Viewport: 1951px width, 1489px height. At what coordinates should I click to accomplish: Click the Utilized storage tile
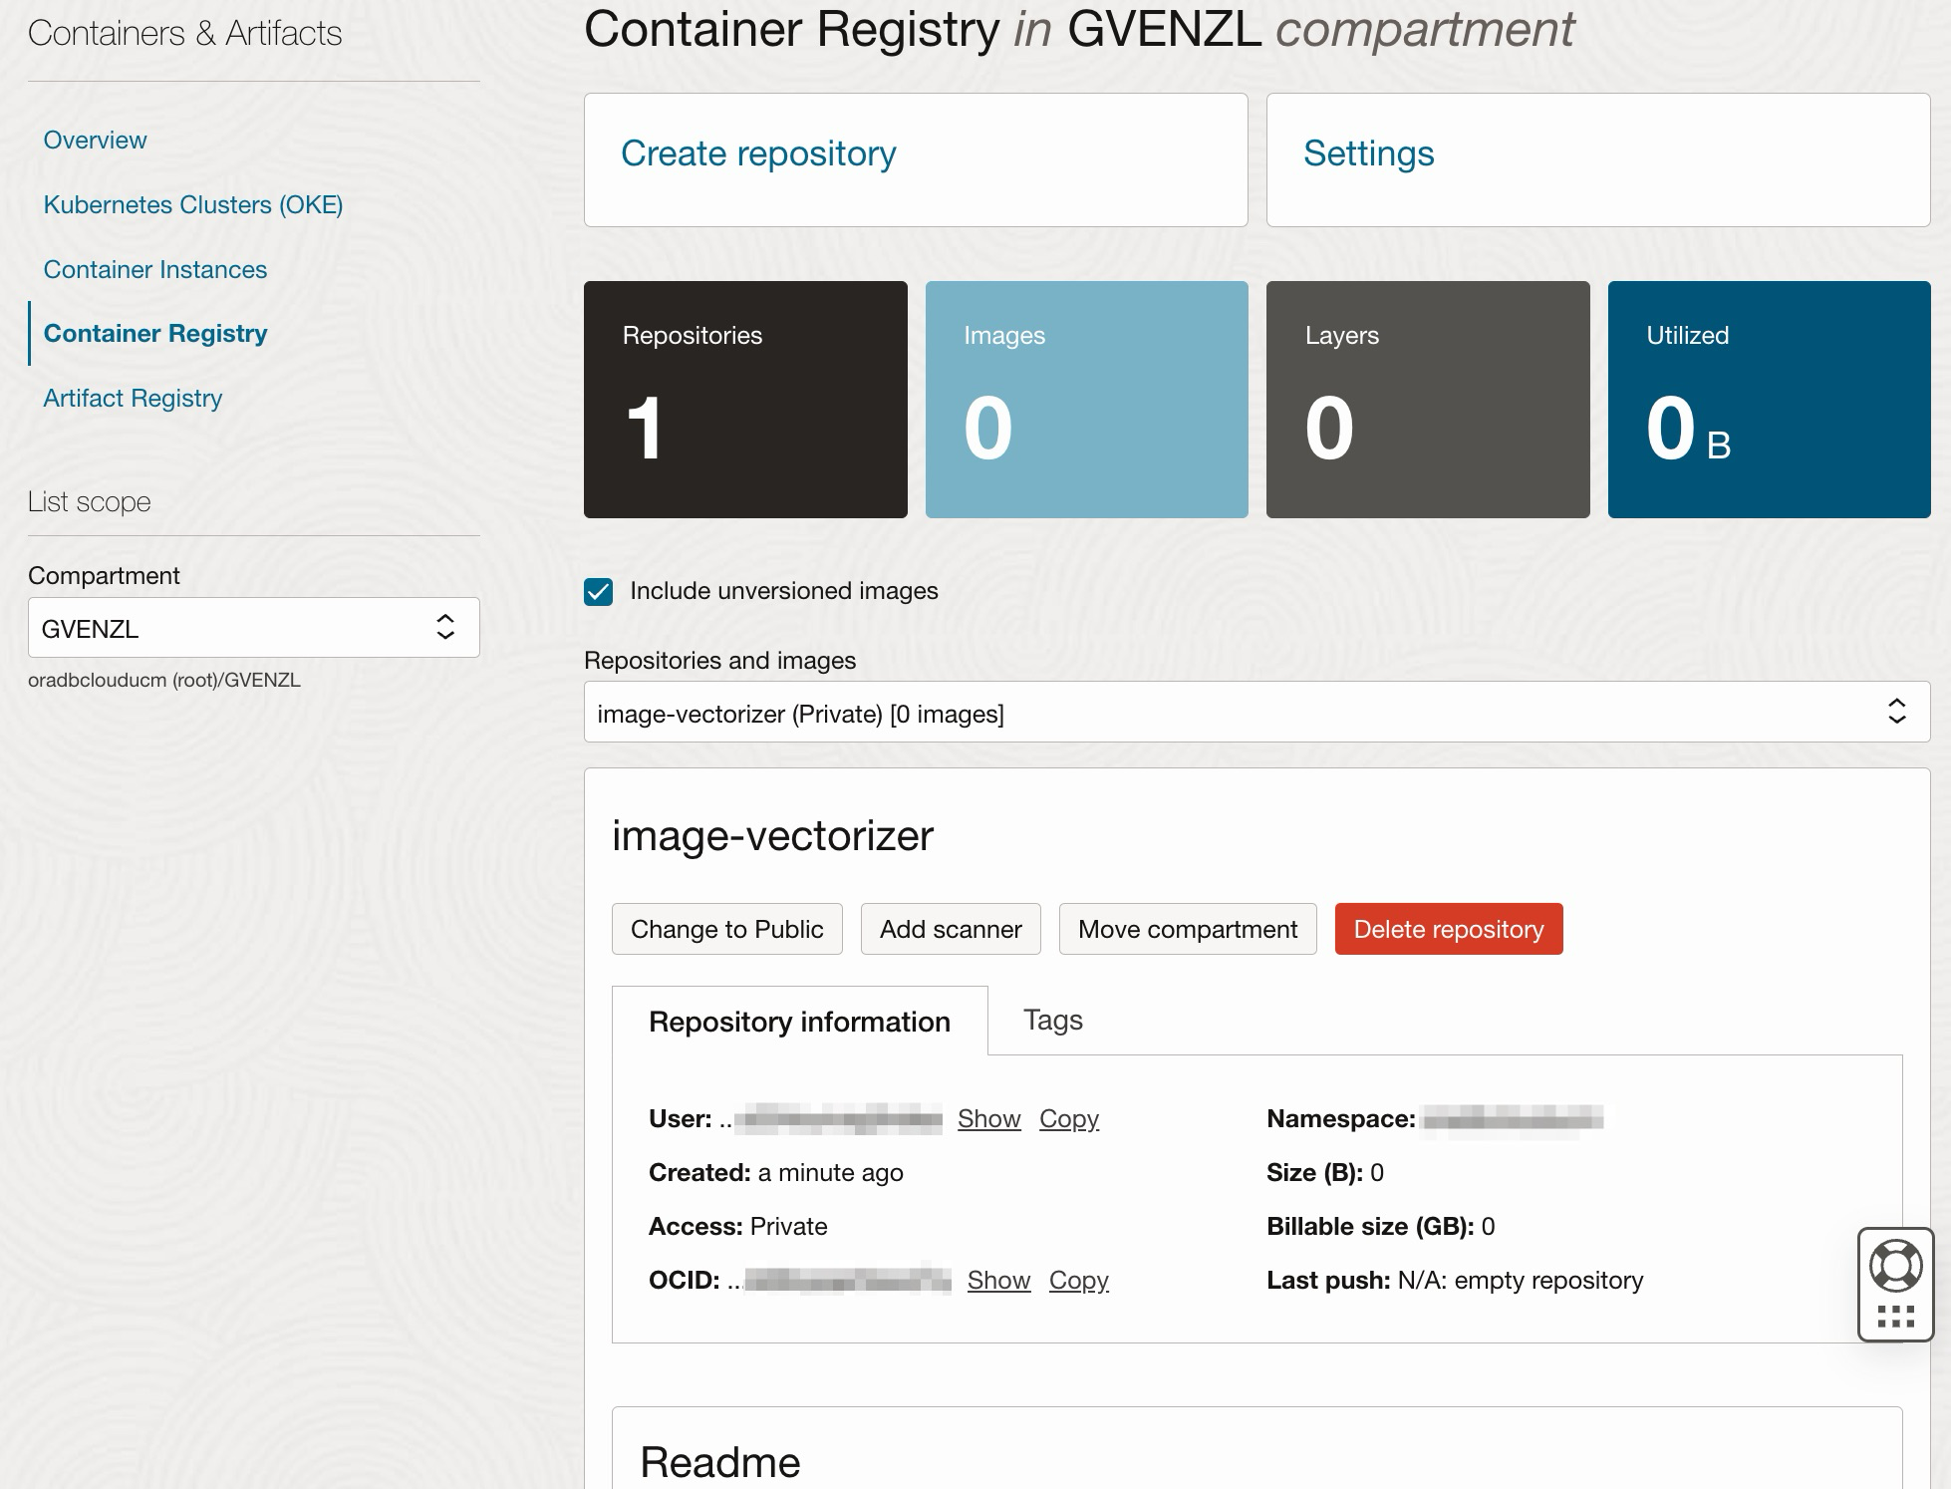coord(1769,400)
